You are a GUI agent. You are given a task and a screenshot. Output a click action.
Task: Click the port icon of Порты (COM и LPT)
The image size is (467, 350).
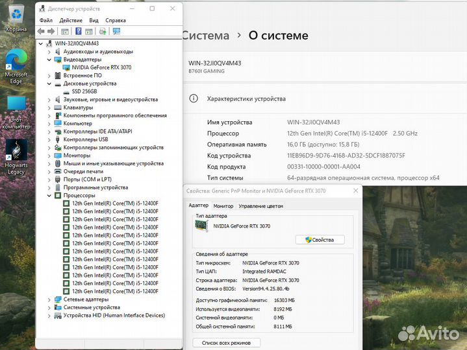tap(58, 180)
